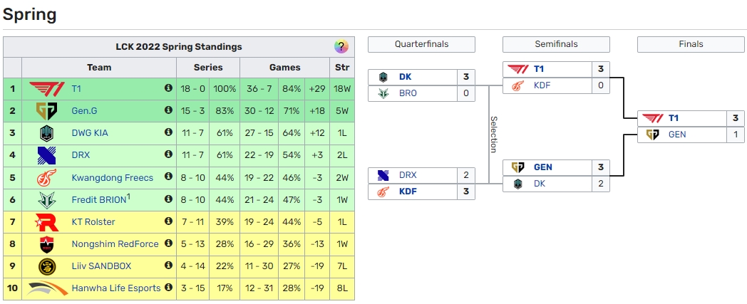The width and height of the screenshot is (747, 304).
Task: Click the DWG KIA team logo
Action: (x=47, y=133)
